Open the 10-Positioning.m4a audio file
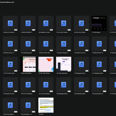The height and width of the screenshot is (116, 116). (28, 44)
